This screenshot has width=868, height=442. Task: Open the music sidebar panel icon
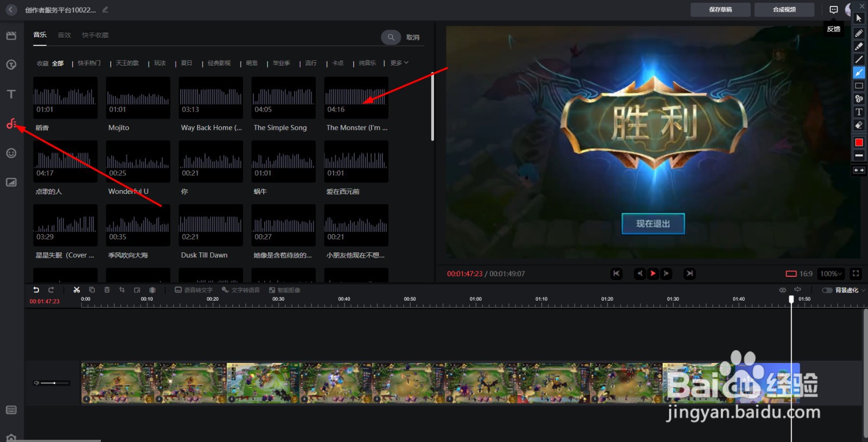point(11,123)
